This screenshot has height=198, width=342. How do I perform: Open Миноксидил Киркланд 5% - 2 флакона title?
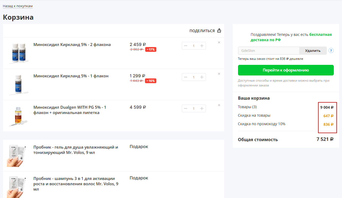click(72, 45)
